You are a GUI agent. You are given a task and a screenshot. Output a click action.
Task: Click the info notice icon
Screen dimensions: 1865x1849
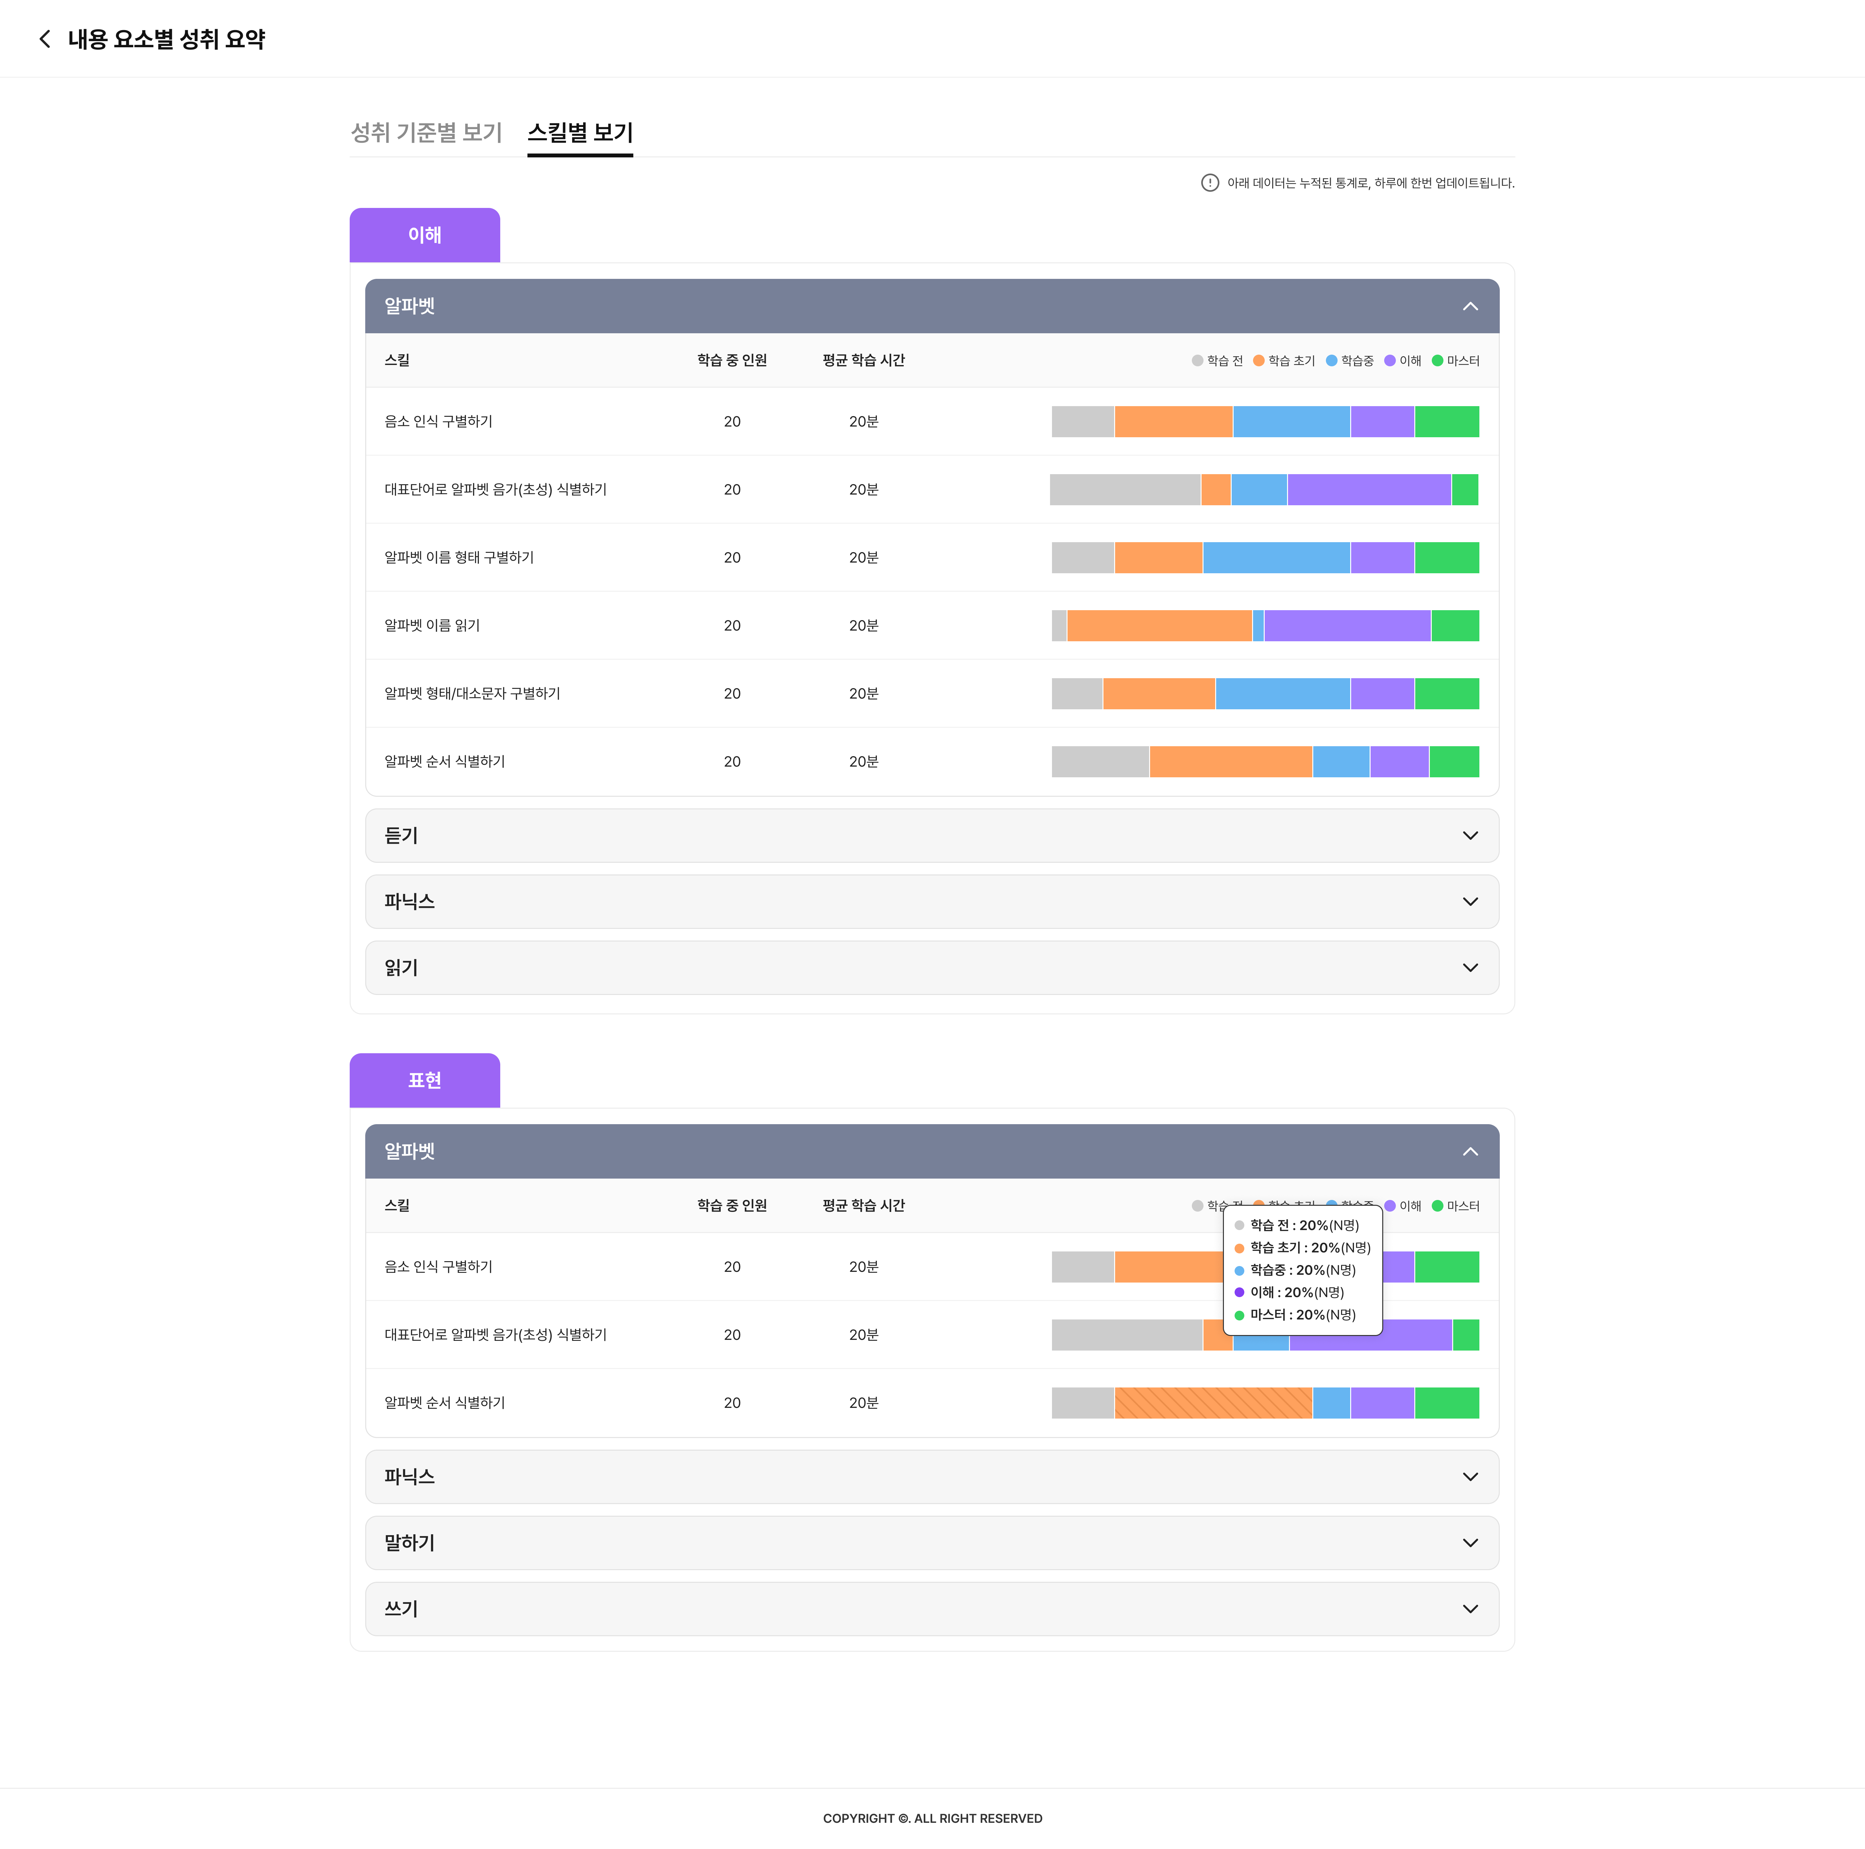click(x=1210, y=182)
